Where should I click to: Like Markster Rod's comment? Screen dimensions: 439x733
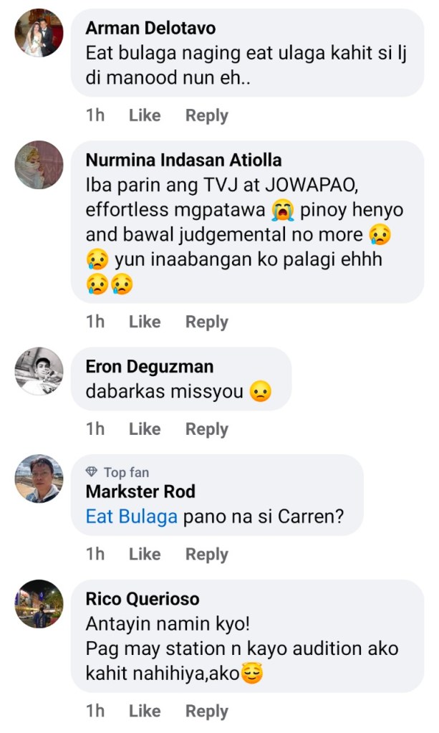pyautogui.click(x=145, y=554)
